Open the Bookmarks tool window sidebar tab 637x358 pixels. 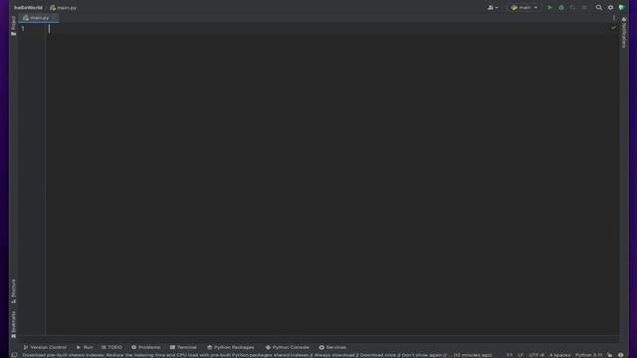click(x=13, y=325)
